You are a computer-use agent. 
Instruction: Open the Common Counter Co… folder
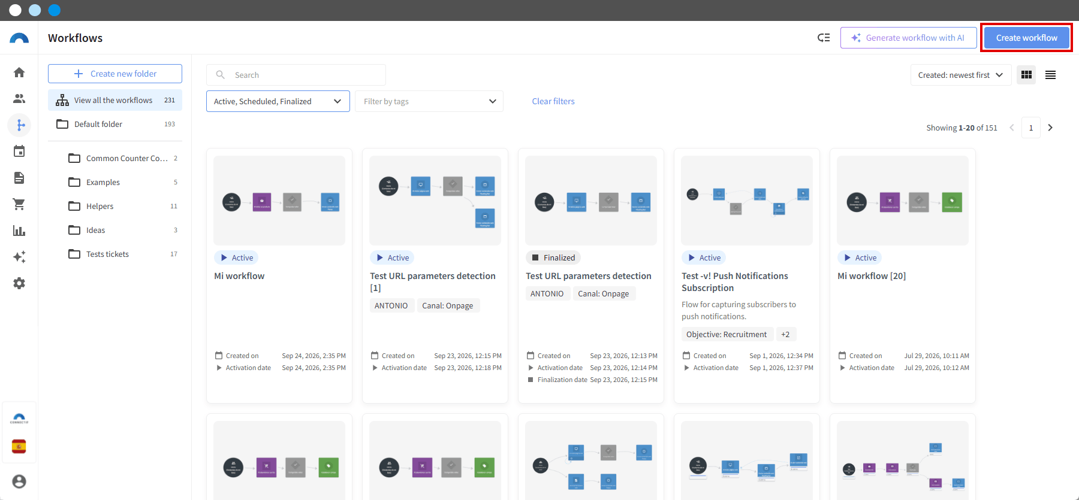[122, 158]
